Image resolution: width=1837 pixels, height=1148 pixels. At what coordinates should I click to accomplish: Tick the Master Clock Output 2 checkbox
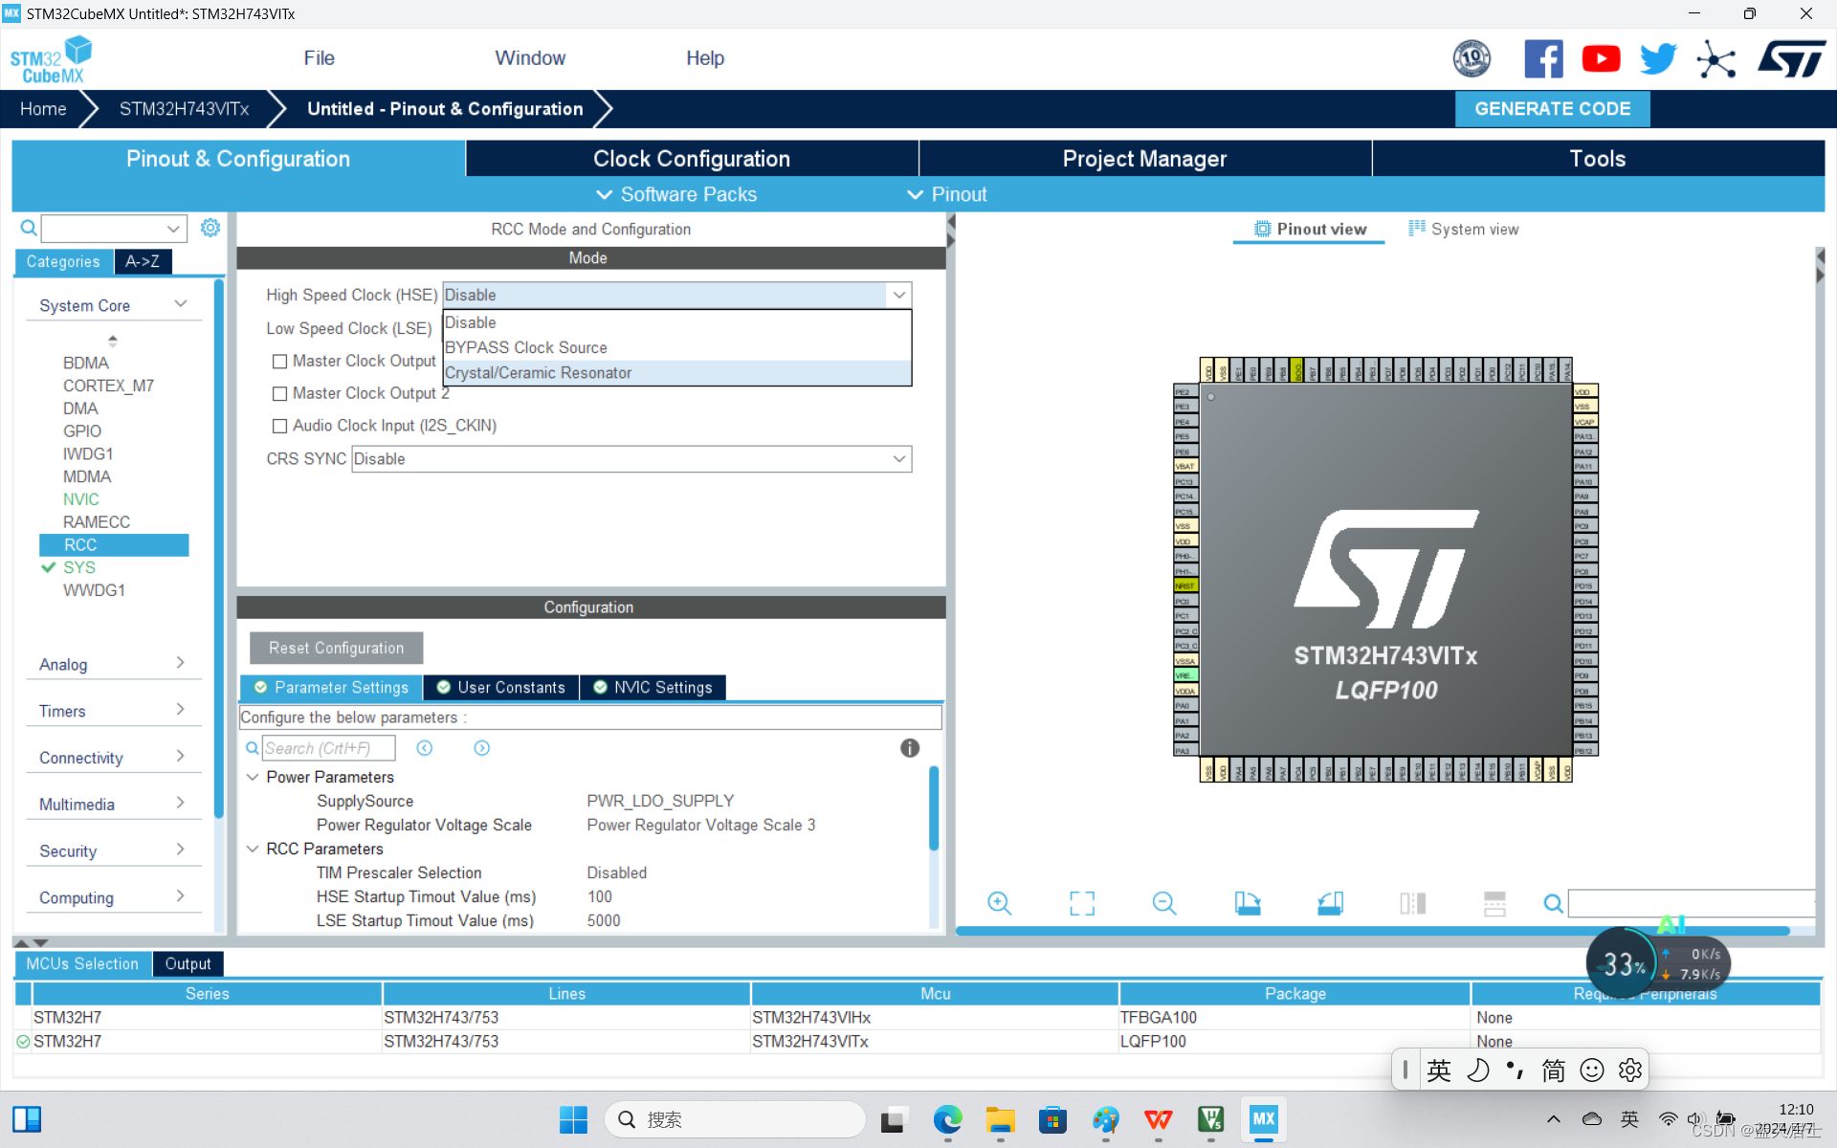coord(279,394)
